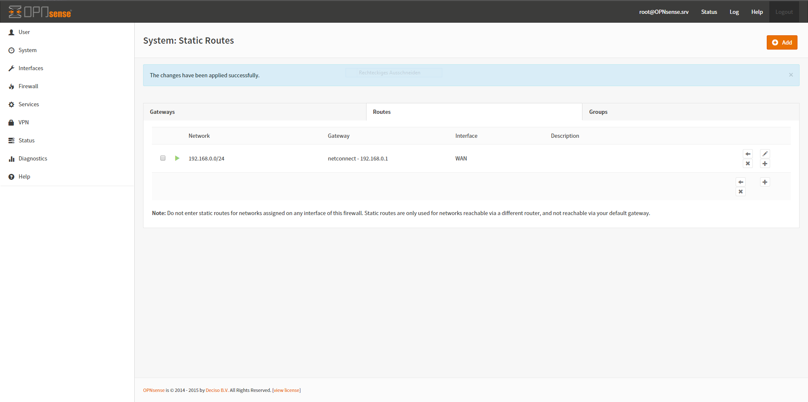Switch to the Groups tab
808x402 pixels.
[x=691, y=112]
